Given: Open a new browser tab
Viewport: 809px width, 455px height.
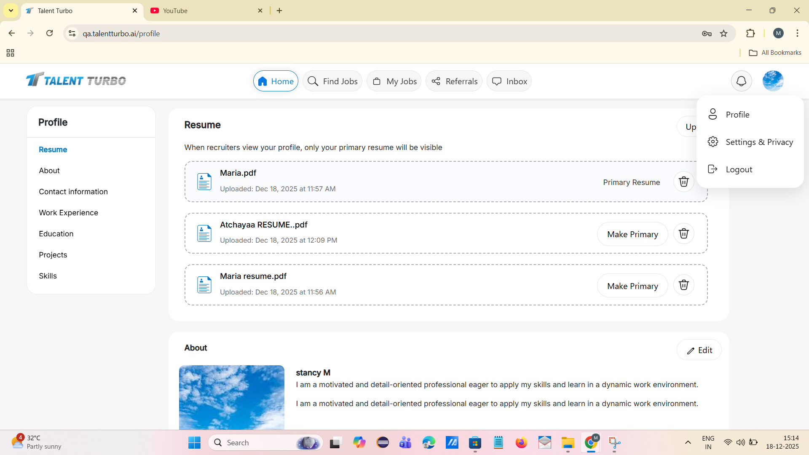Looking at the screenshot, I should 279,11.
